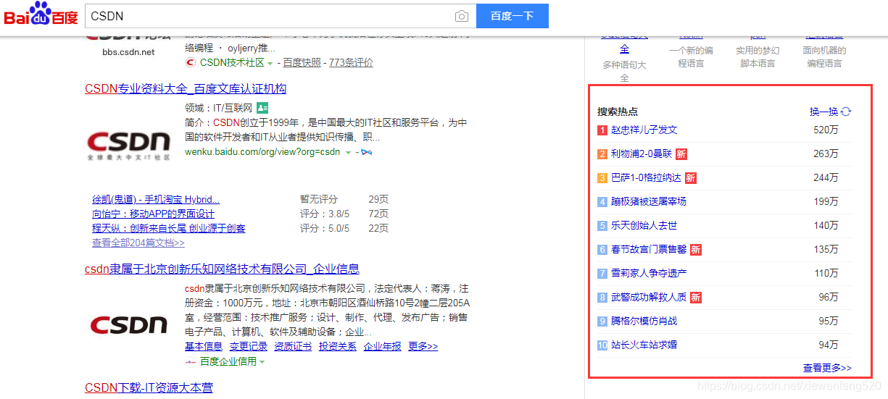
Task: Click description 一个新的编程语言
Action: [691, 57]
